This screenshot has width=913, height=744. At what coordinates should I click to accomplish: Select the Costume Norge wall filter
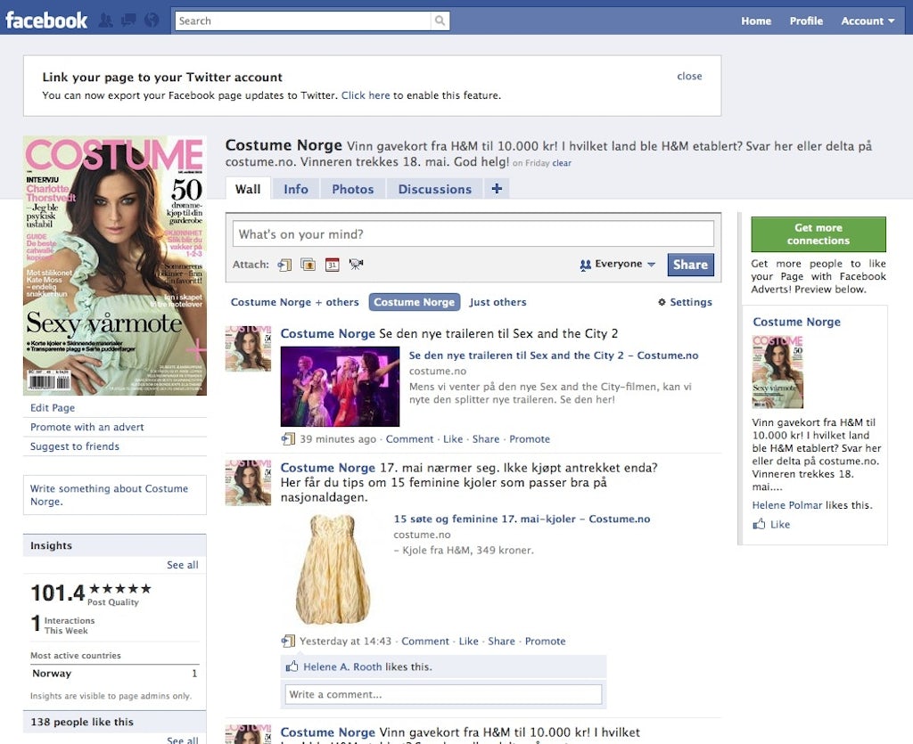pos(414,302)
